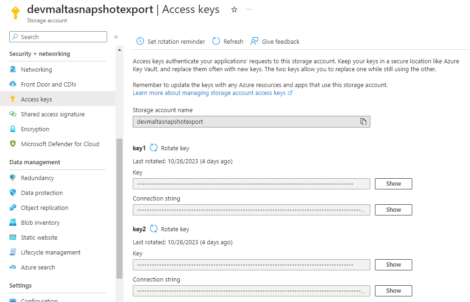Click the Azure search icon
Screen dimensions: 470x302
(13, 267)
